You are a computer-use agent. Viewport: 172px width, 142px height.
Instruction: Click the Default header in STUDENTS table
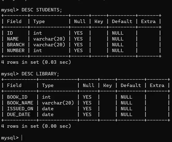pyautogui.click(x=122, y=22)
